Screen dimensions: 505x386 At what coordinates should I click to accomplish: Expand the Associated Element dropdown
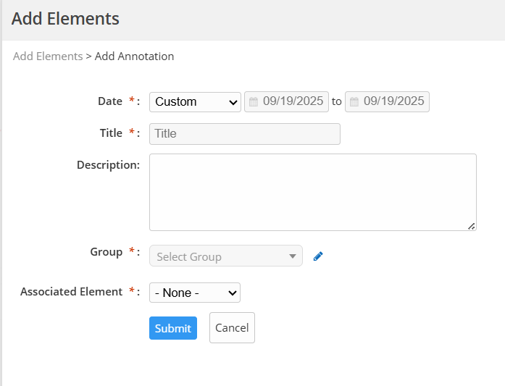[x=194, y=293]
